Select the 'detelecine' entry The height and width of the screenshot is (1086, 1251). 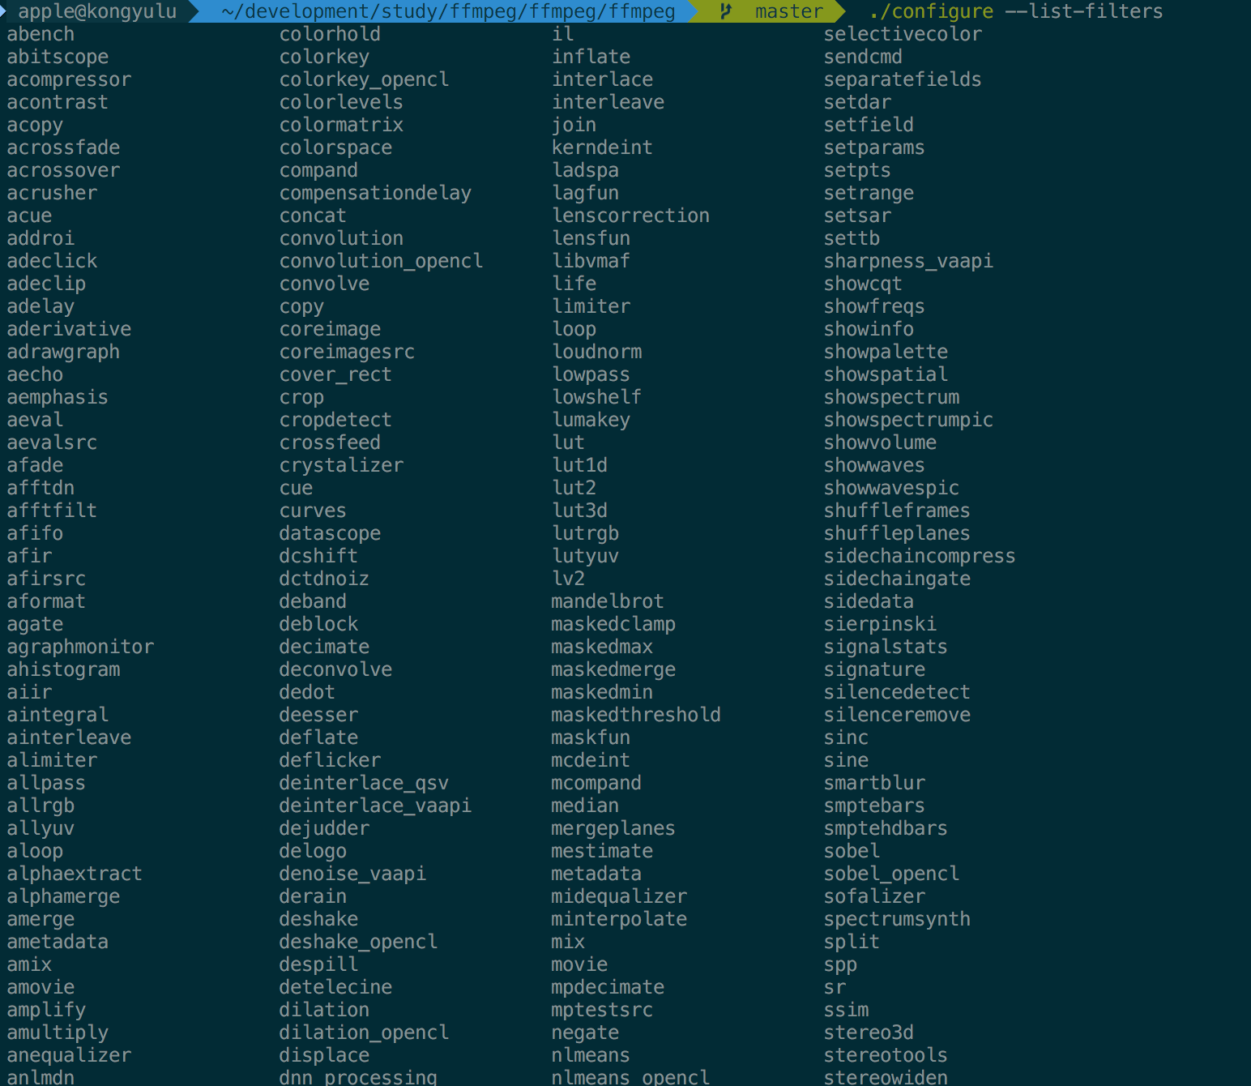pyautogui.click(x=335, y=987)
